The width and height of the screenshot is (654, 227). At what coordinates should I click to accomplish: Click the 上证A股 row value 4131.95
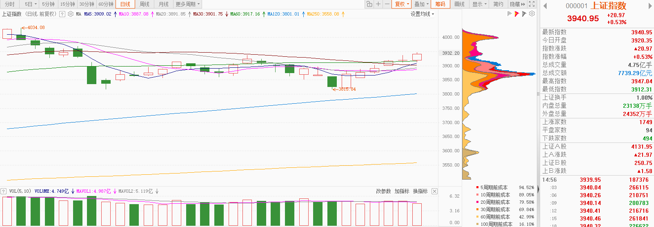(x=642, y=147)
